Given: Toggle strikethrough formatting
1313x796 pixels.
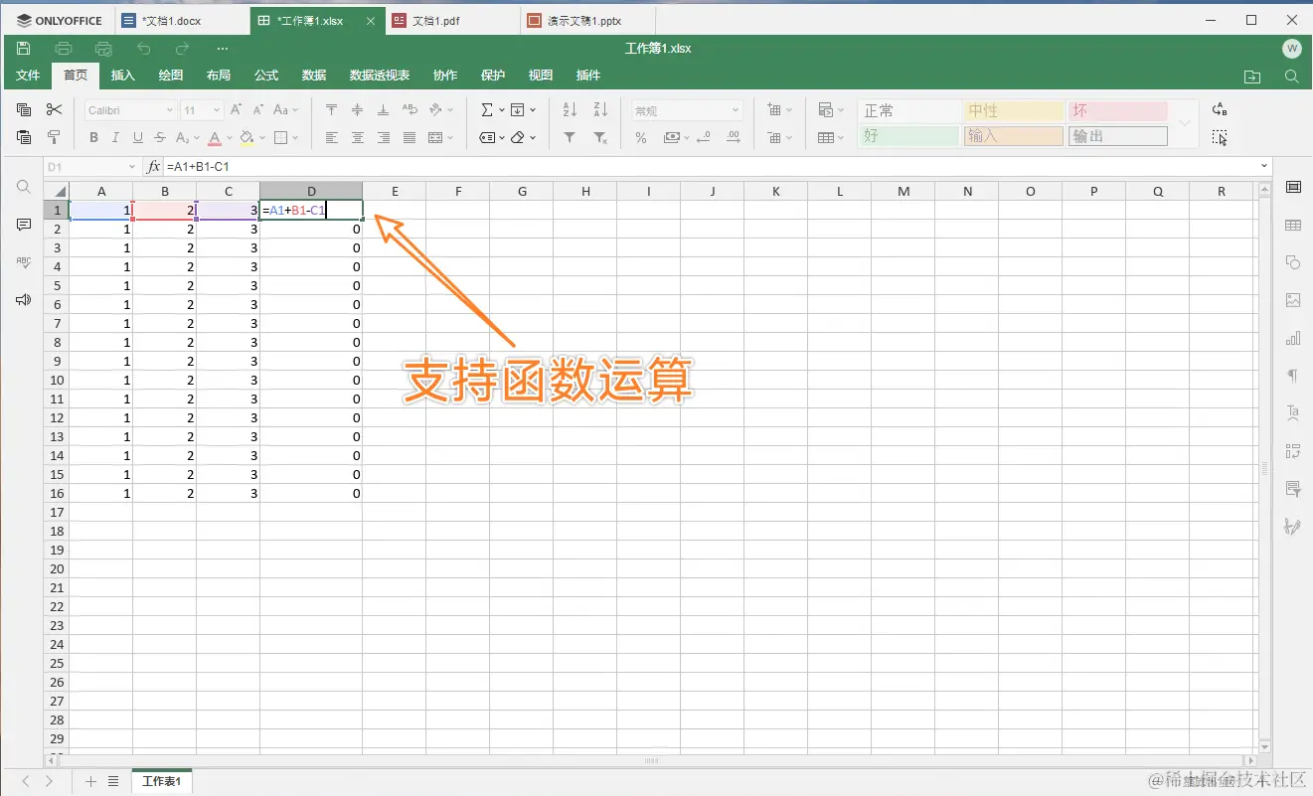Looking at the screenshot, I should (x=160, y=137).
